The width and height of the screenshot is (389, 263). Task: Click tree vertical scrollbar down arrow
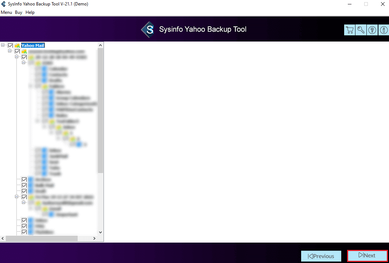pyautogui.click(x=101, y=232)
